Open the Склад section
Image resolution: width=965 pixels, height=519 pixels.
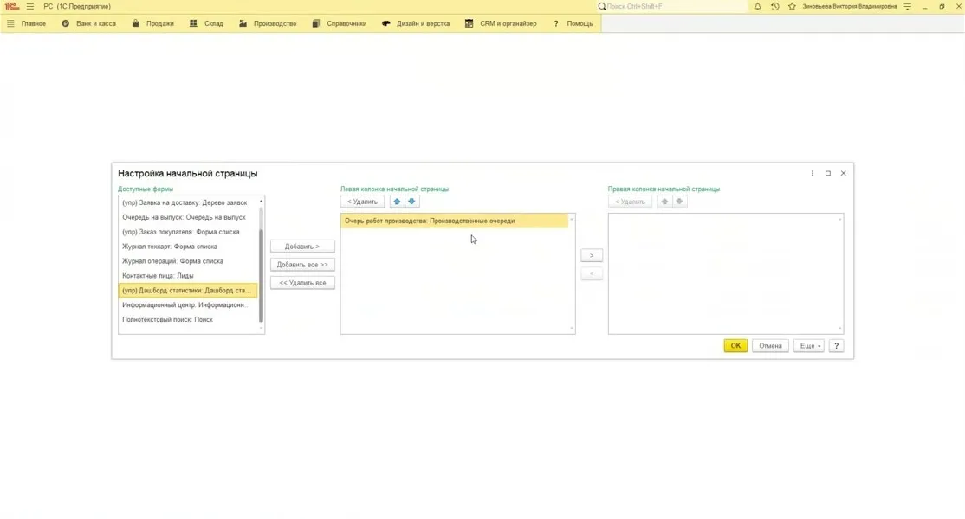coord(206,23)
